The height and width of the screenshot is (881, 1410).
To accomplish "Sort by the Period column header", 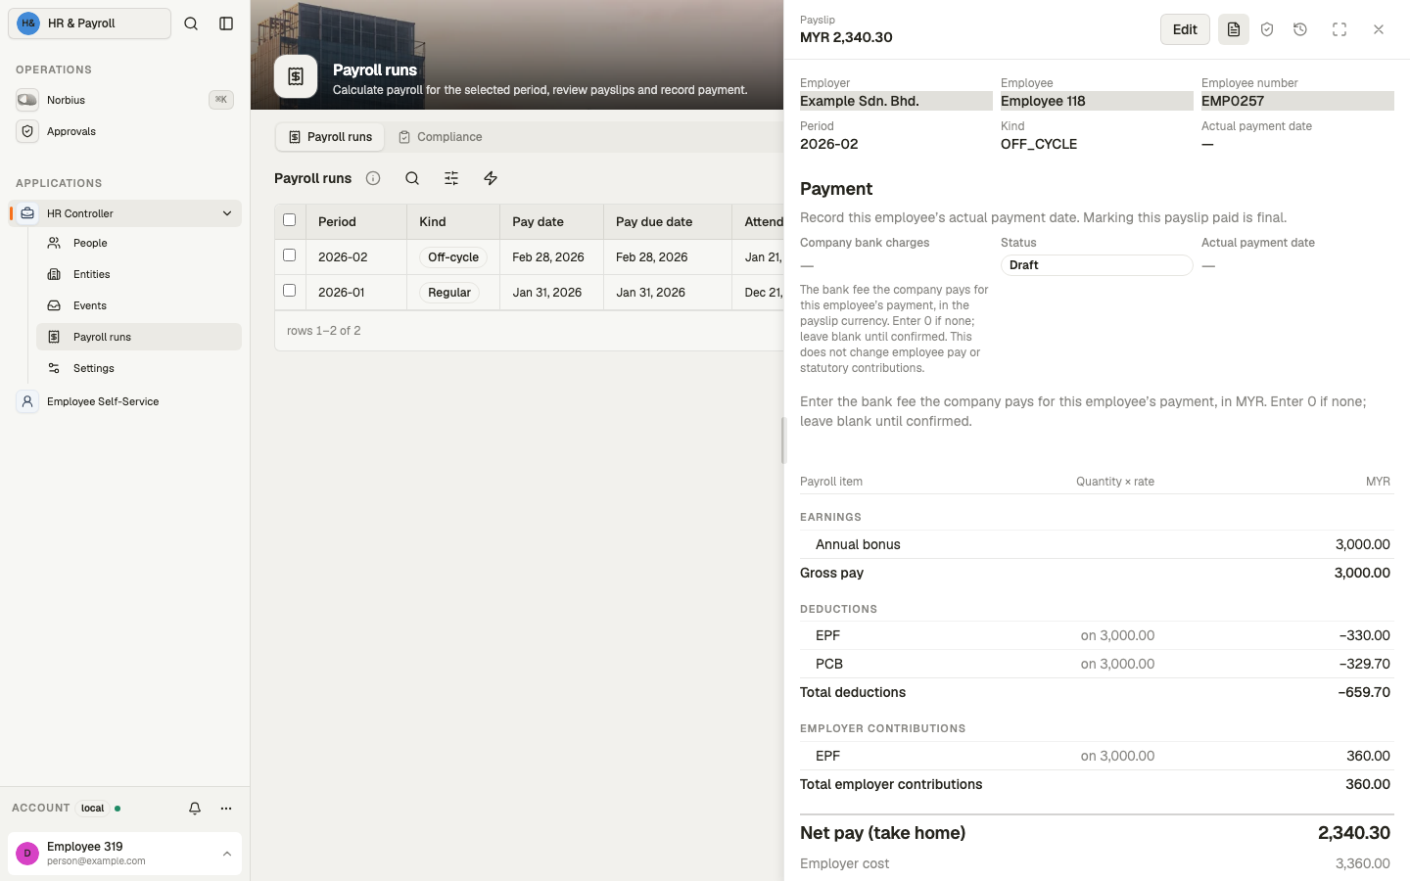I will [356, 222].
